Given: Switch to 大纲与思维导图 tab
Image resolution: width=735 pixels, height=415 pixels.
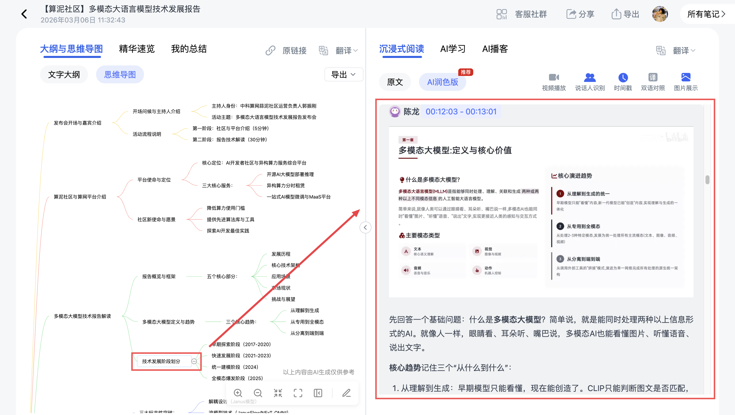Looking at the screenshot, I should coord(71,49).
